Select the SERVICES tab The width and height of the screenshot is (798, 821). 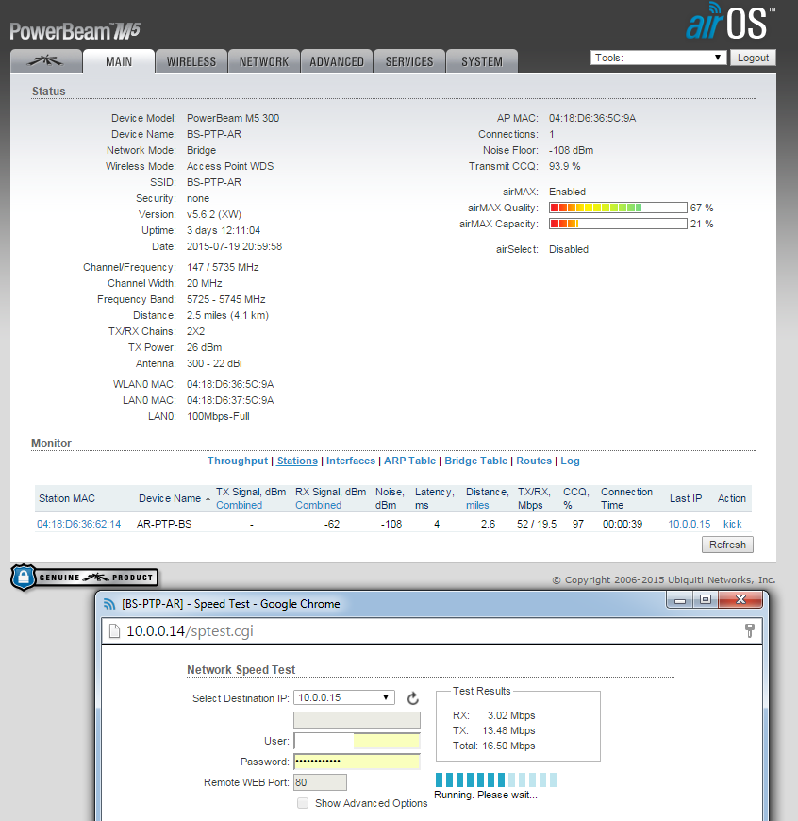pos(409,61)
